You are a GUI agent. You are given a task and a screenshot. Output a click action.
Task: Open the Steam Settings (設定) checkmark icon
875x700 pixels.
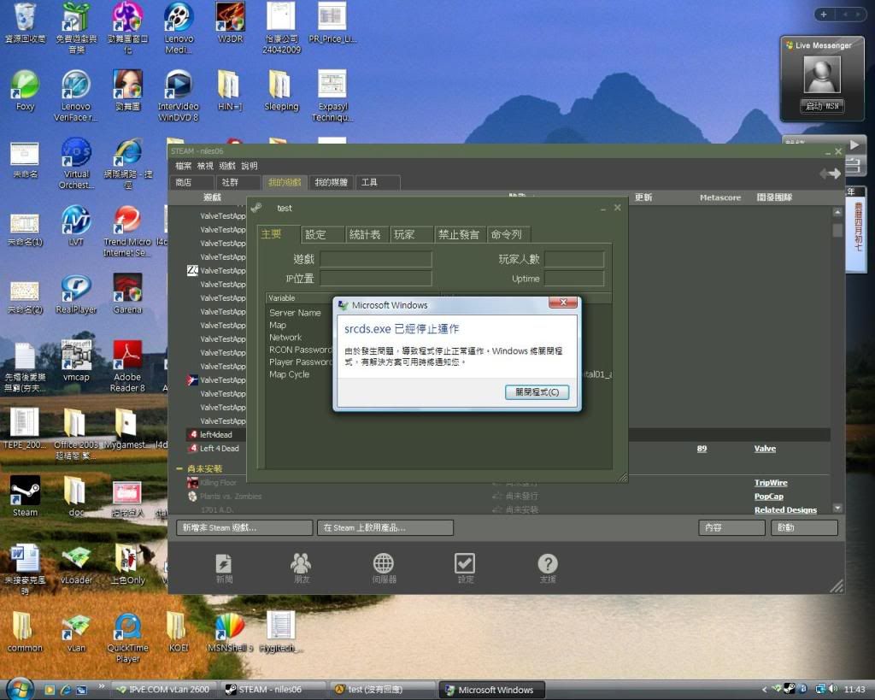(x=465, y=565)
